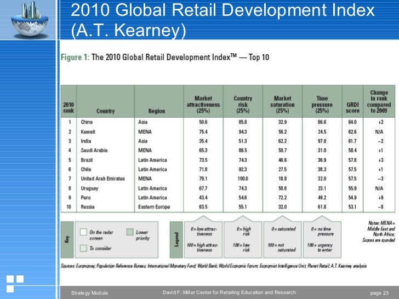Click the 'Figure 1:' caption label
399x299 pixels.
tap(75, 57)
